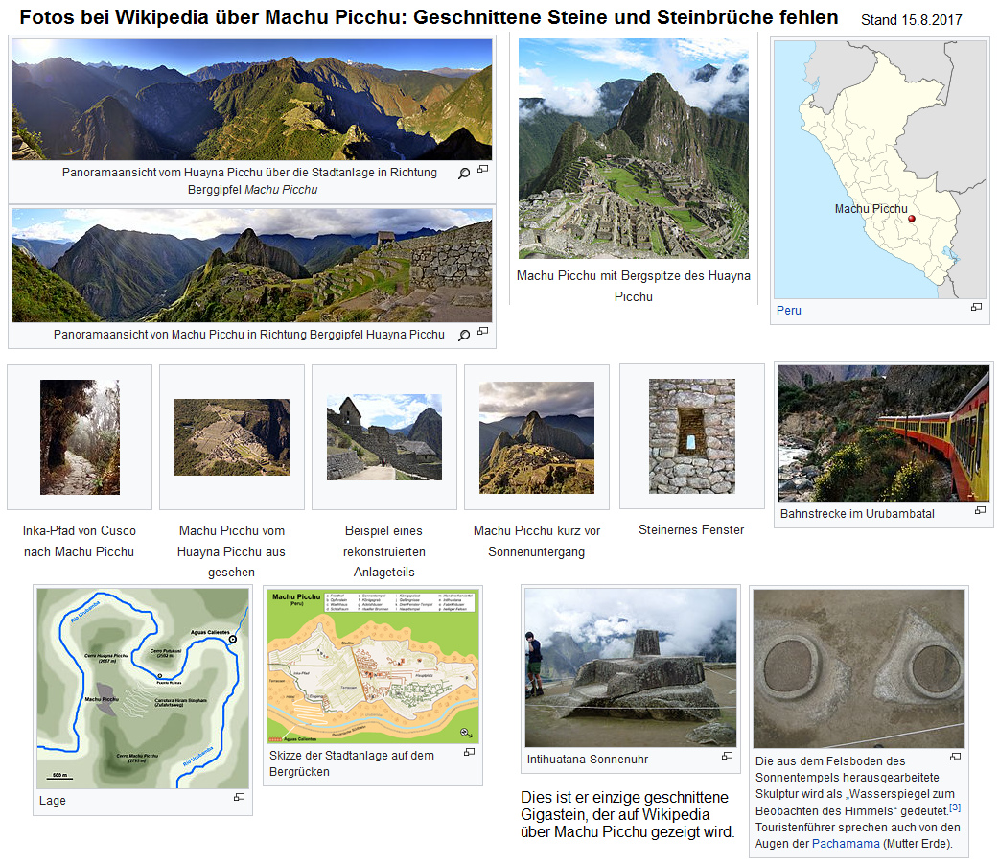Click the enlarge icon under the Skizze der Stadtanlage map

coord(469,752)
